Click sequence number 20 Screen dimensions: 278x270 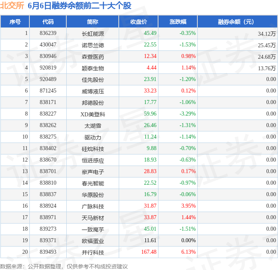click(x=25, y=252)
